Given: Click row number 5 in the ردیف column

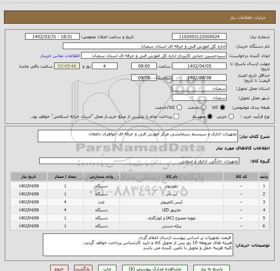Looking at the screenshot, I should point(264,218).
